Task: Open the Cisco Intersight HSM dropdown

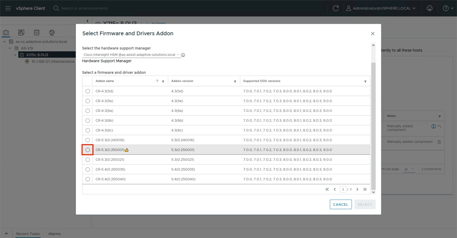Action: coord(178,55)
